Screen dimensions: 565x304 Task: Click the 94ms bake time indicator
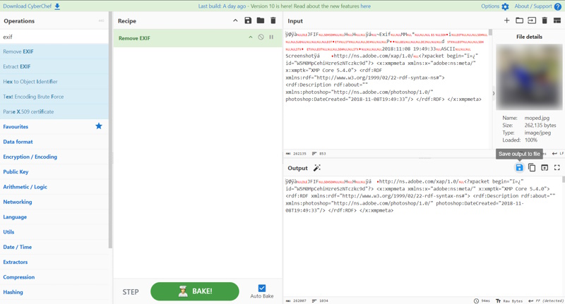click(x=482, y=300)
